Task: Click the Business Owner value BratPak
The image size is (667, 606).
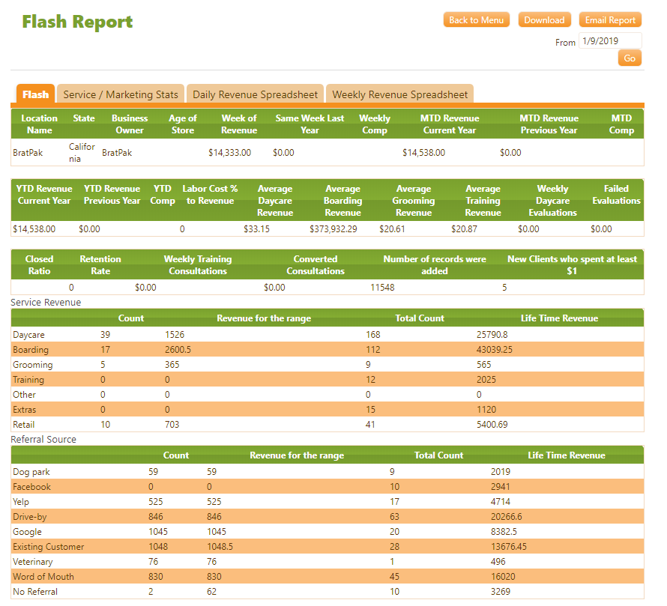Action: pyautogui.click(x=117, y=153)
